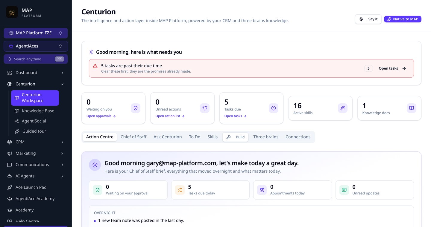The width and height of the screenshot is (431, 227).
Task: Click the CRM target icon
Action: pyautogui.click(x=10, y=142)
